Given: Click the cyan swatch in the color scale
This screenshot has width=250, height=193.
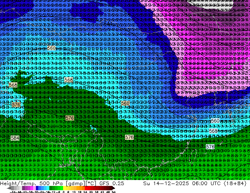Looking at the screenshot, I should pyautogui.click(x=48, y=188).
